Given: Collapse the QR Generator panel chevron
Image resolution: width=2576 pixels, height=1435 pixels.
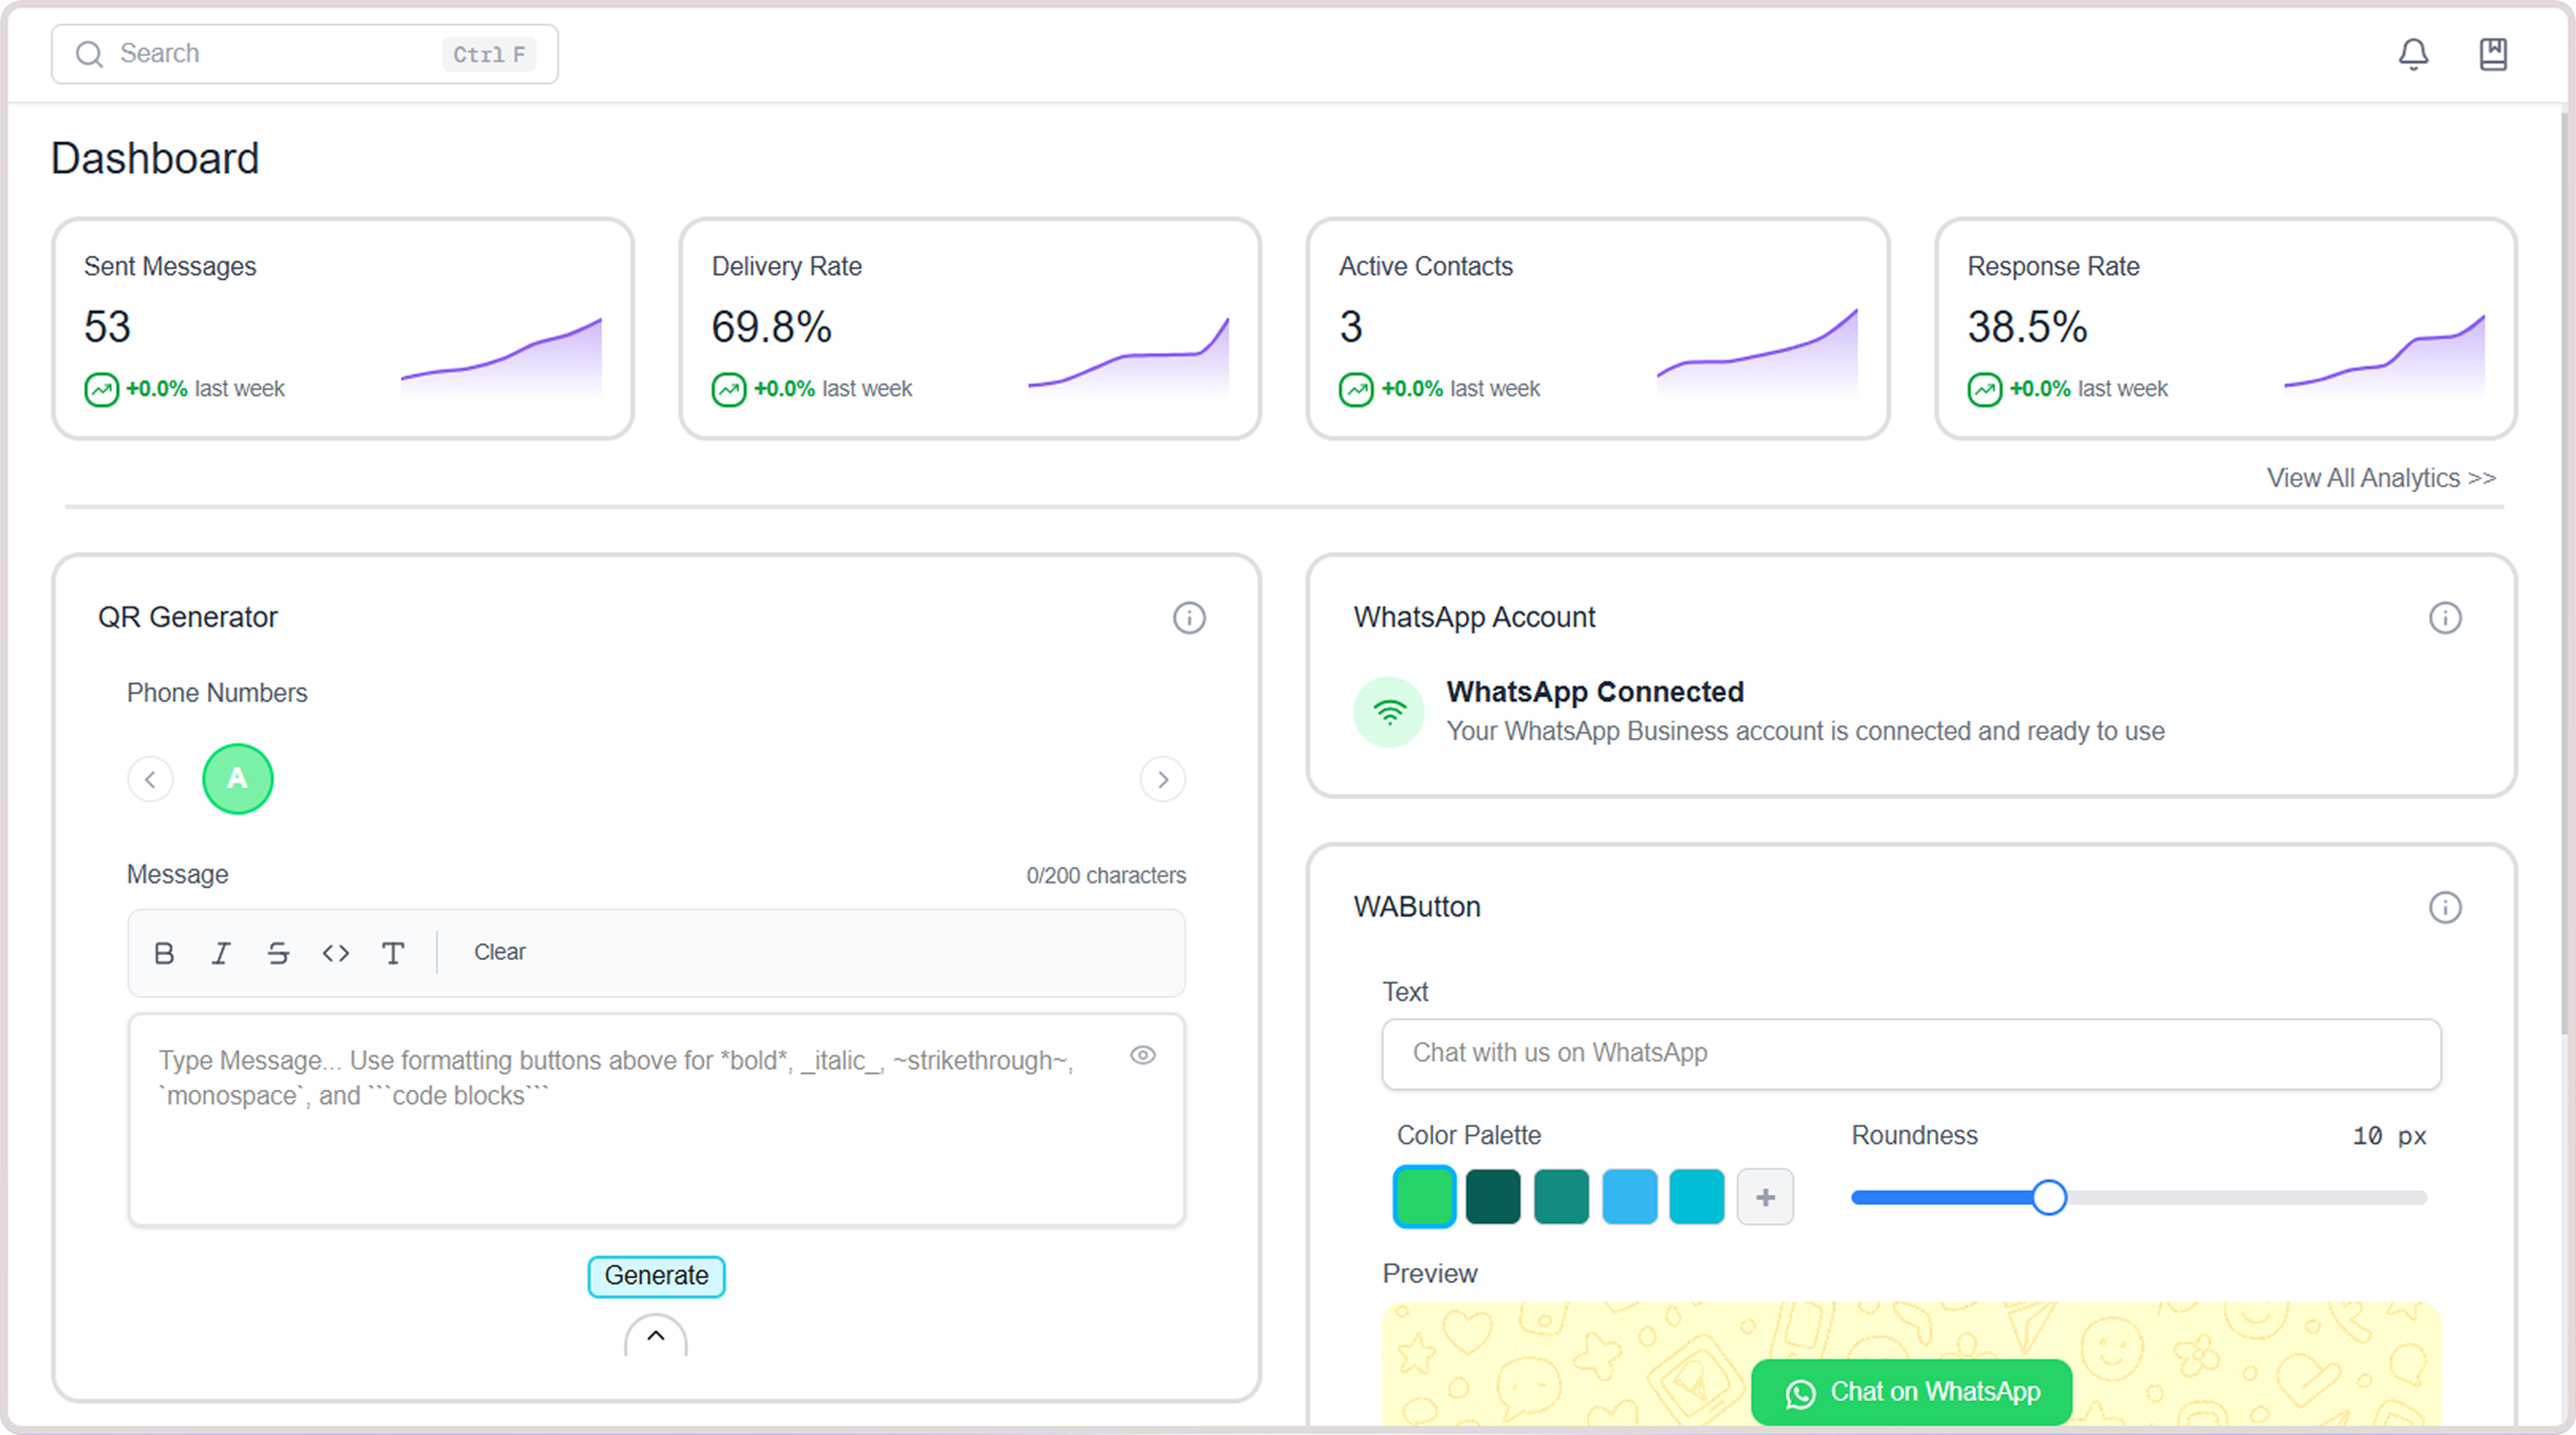Looking at the screenshot, I should tap(656, 1336).
